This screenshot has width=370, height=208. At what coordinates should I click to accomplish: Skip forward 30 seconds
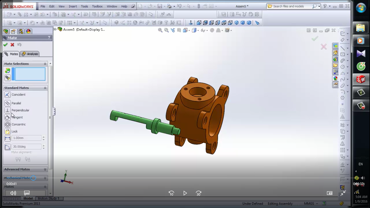click(199, 193)
